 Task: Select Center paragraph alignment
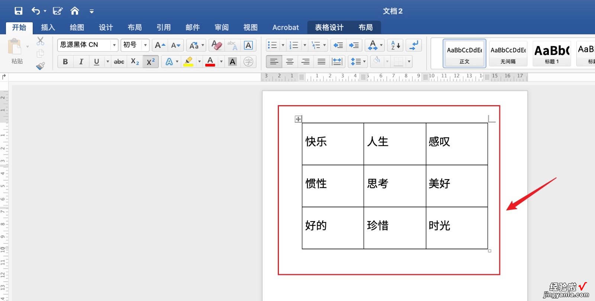pos(290,62)
